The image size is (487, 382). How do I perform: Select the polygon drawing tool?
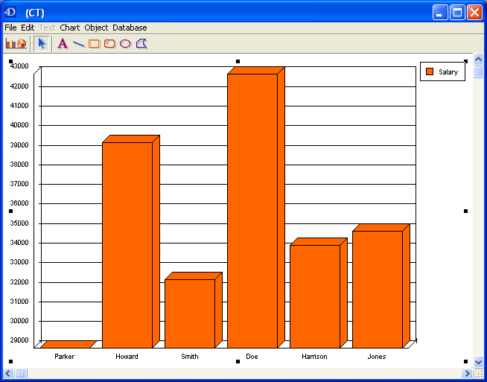(141, 43)
